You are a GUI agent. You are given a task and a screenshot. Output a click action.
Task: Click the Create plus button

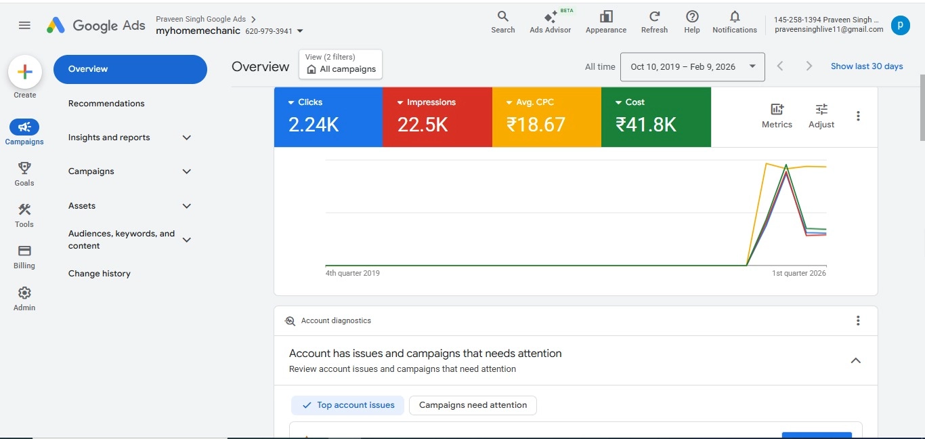tap(25, 72)
